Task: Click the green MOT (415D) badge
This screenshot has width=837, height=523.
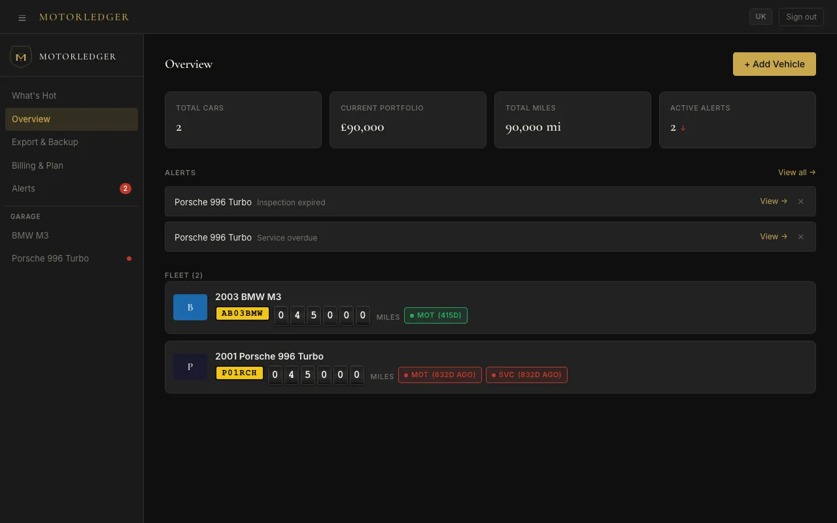Action: point(436,315)
